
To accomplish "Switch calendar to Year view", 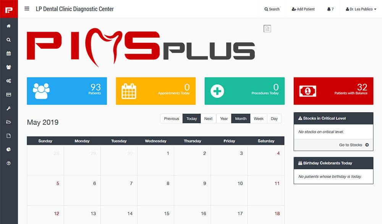I will click(x=224, y=119).
